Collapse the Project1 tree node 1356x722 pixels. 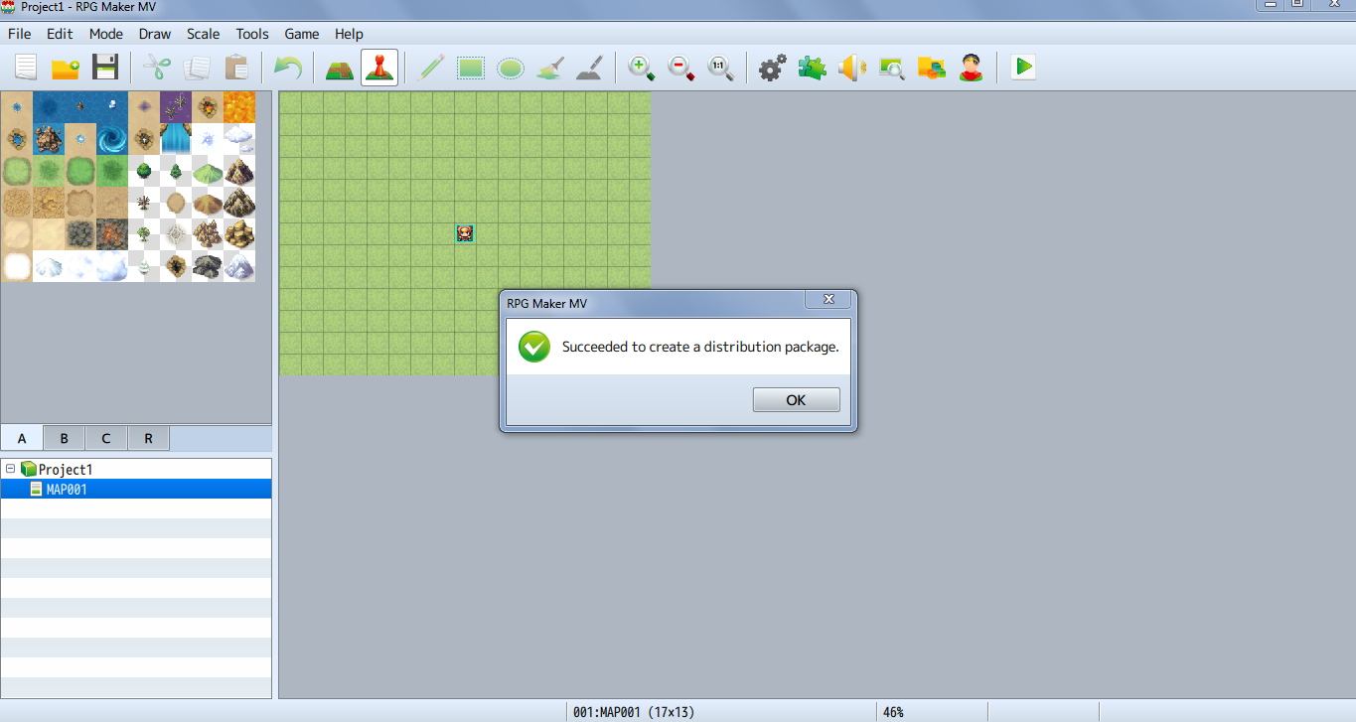[x=10, y=469]
